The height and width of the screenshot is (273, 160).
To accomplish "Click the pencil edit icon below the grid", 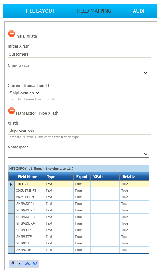I will (12, 264).
